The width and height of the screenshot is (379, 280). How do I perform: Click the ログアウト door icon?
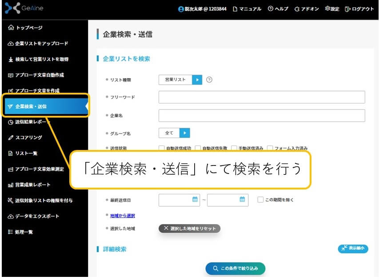(x=347, y=9)
